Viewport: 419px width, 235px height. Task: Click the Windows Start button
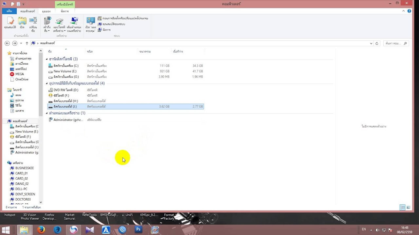click(x=6, y=230)
